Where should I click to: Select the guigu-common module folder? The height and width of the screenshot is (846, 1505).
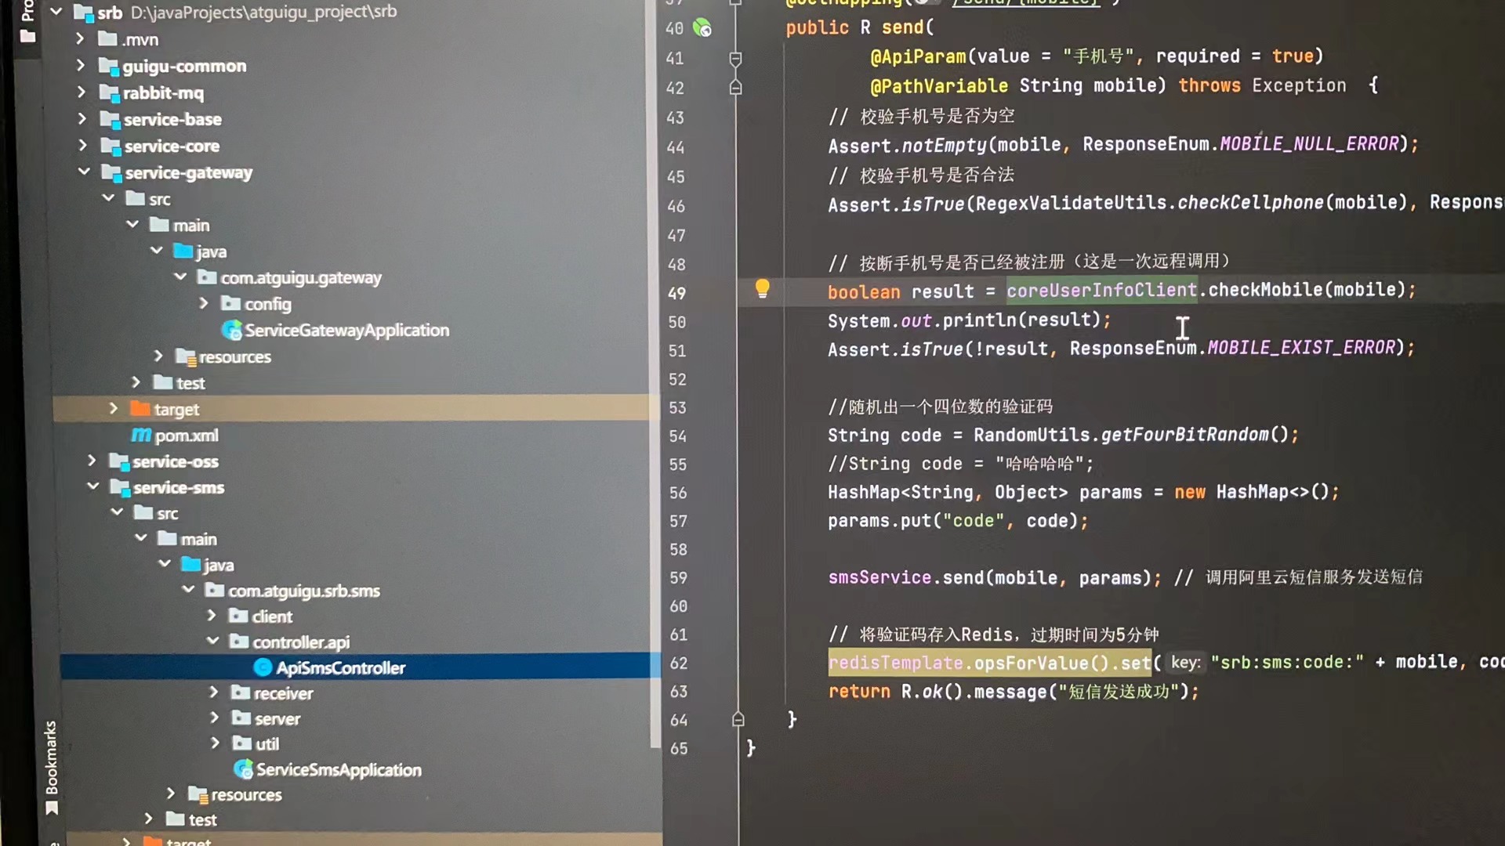(x=172, y=67)
